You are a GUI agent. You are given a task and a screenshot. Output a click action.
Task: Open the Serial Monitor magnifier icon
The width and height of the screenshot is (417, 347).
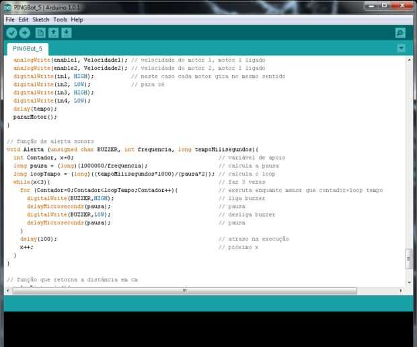tap(400, 33)
